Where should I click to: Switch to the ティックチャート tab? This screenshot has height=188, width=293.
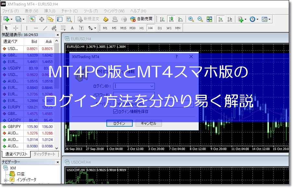pos(44,154)
